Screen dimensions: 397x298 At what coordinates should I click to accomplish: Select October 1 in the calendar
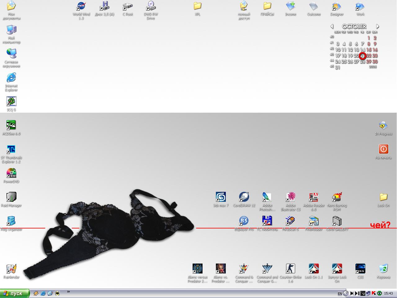[x=369, y=38]
